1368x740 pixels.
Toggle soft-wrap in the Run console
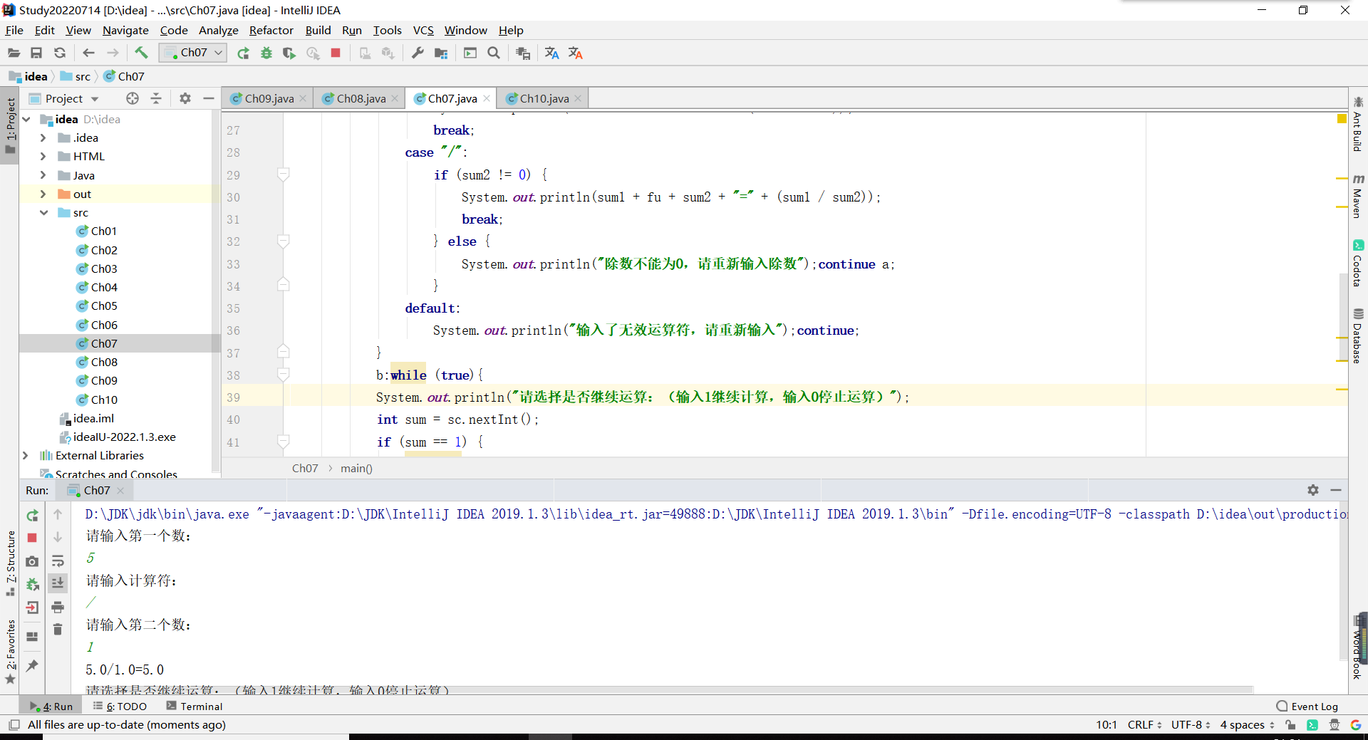pyautogui.click(x=58, y=561)
